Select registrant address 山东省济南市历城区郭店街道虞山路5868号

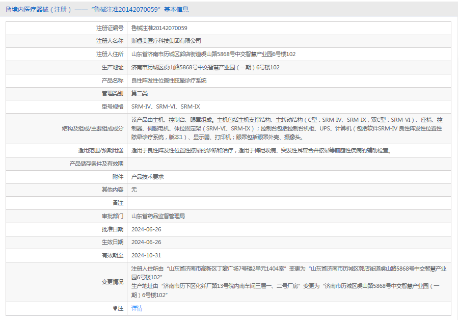213,54
